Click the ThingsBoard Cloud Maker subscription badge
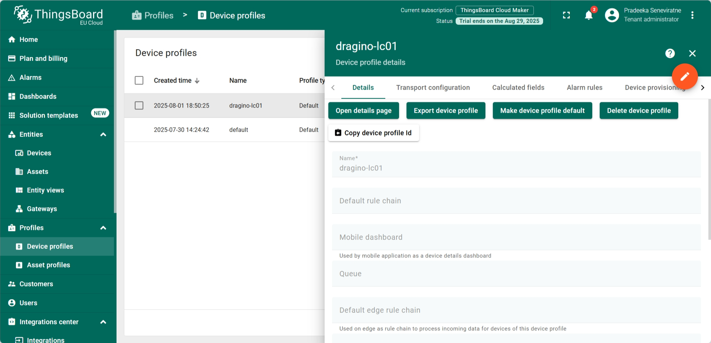The width and height of the screenshot is (711, 343). pyautogui.click(x=495, y=10)
